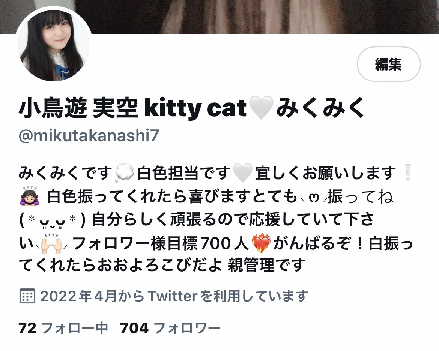The image size is (439, 351).
Task: Click the 編集 edit profile button
Action: tap(389, 64)
